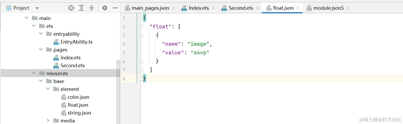403x124 pixels.
Task: Click the Project panel window icon
Action: point(9,8)
